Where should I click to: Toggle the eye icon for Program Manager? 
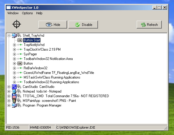click(x=19, y=105)
